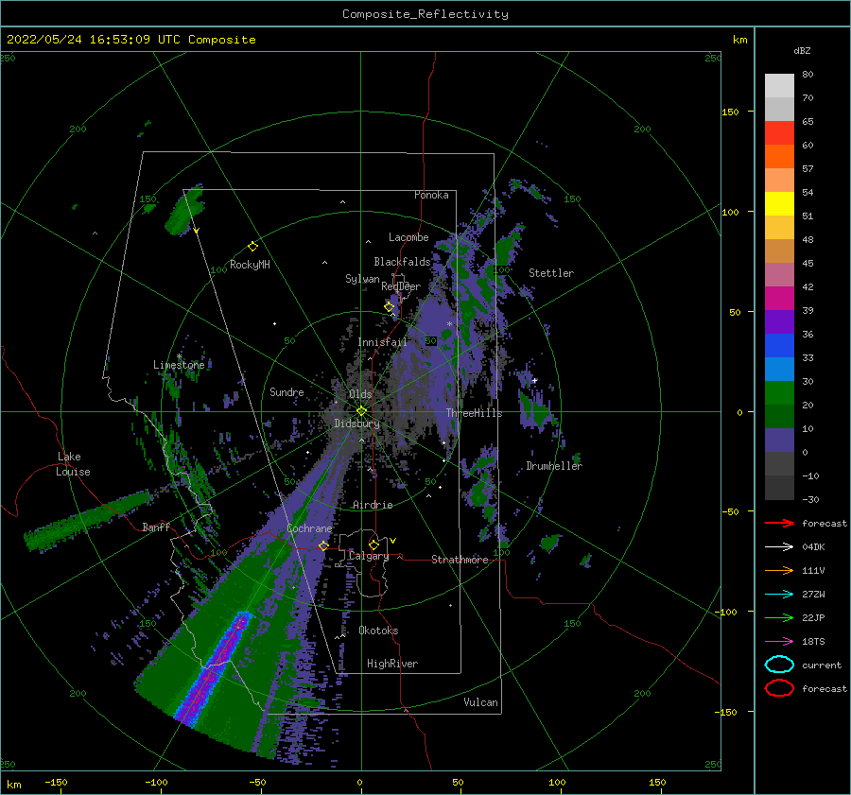Click the Airdrie town label
The height and width of the screenshot is (795, 851).
click(x=373, y=505)
